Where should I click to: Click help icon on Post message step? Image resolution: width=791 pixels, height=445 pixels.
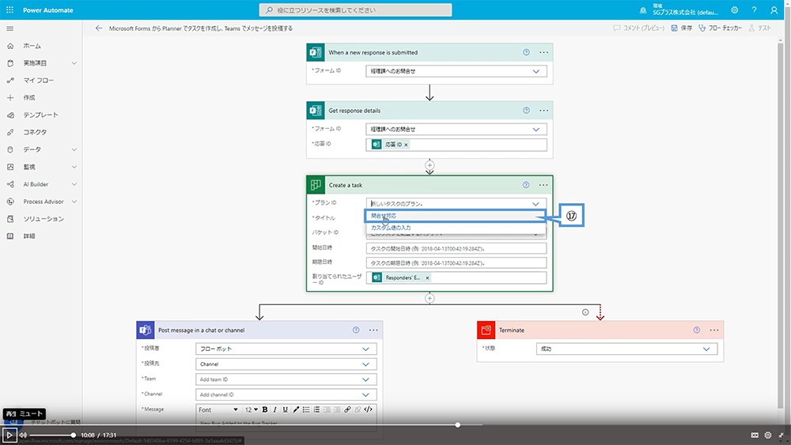[356, 330]
